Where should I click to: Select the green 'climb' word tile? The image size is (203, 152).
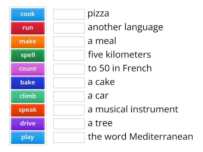[x=28, y=96]
